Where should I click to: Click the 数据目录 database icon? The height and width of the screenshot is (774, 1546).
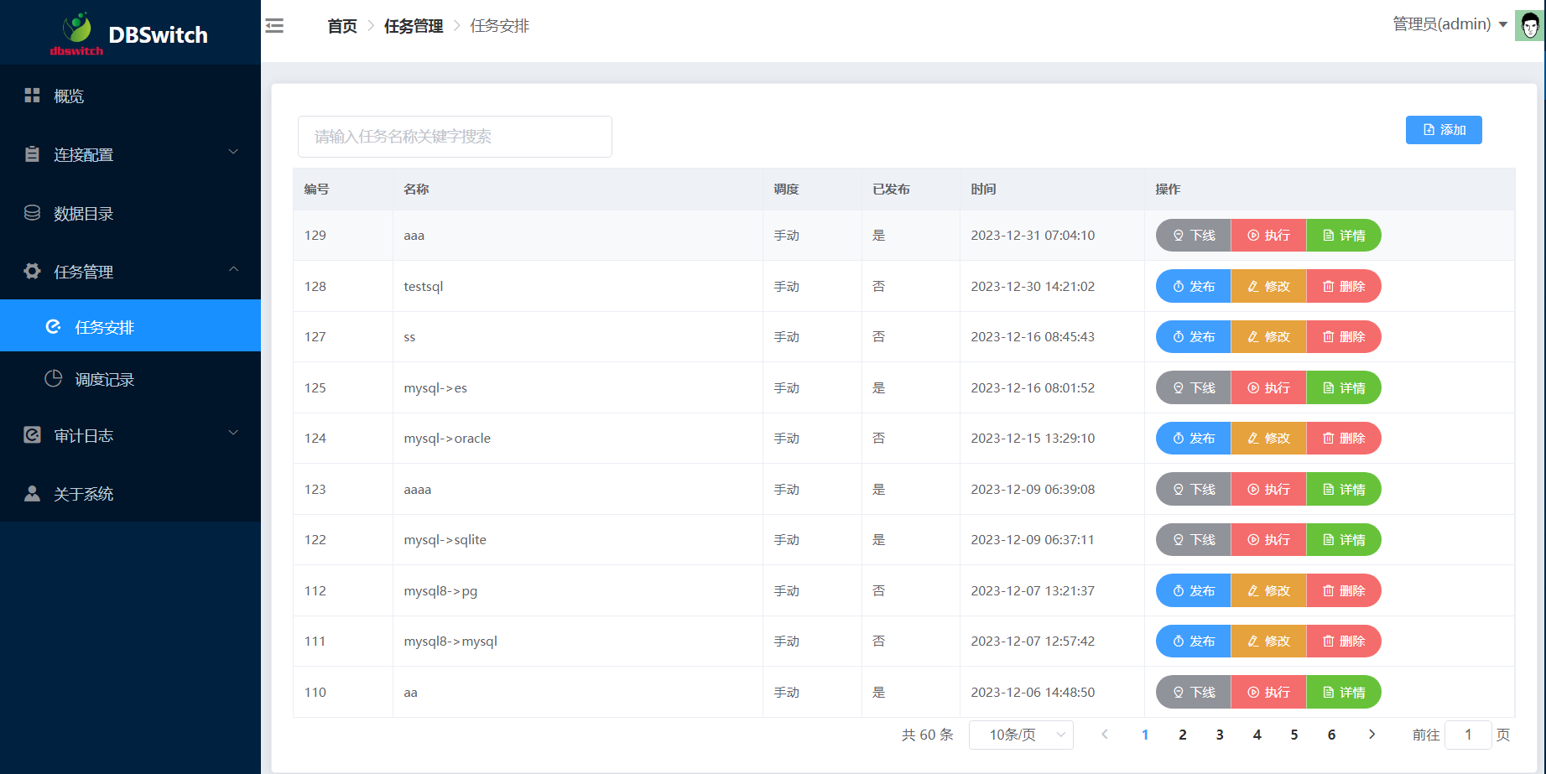coord(32,213)
